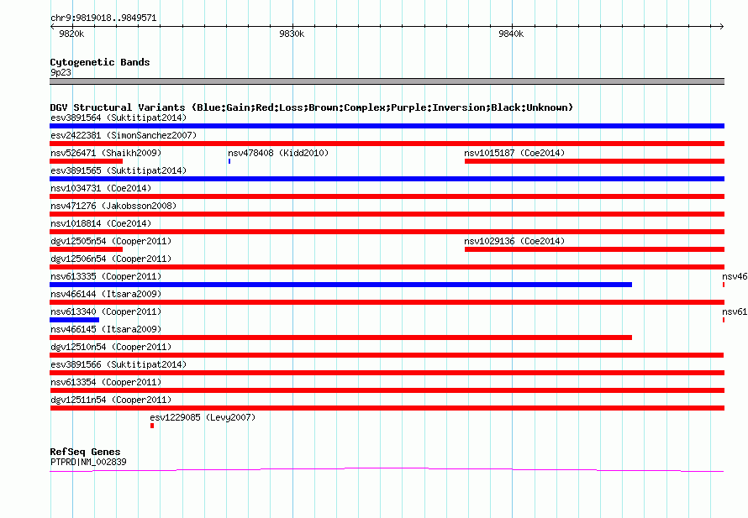The width and height of the screenshot is (748, 518).
Task: Open nsv466144 (Itsara2009) variant
Action: tap(106, 294)
